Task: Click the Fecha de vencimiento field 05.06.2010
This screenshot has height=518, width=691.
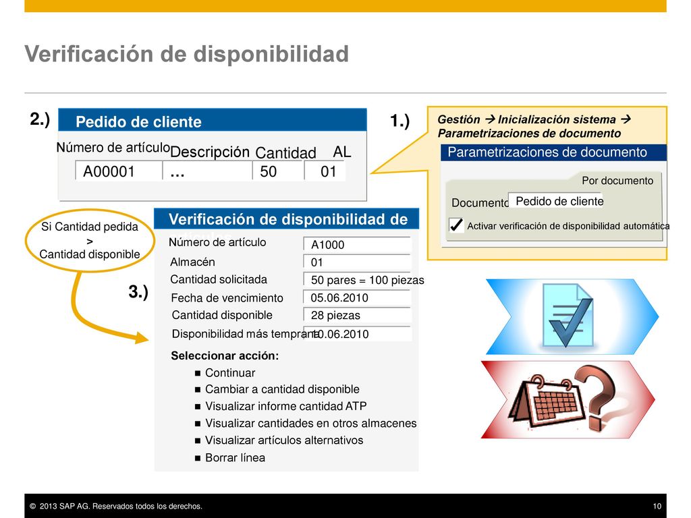Action: 357,297
